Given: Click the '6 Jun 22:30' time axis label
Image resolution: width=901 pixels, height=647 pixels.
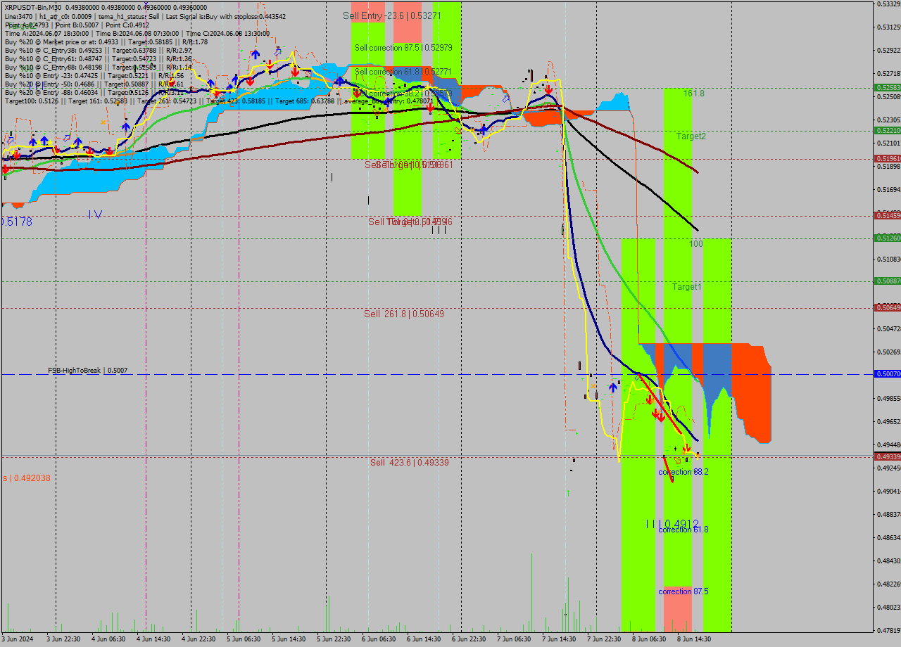Looking at the screenshot, I should click(x=468, y=639).
